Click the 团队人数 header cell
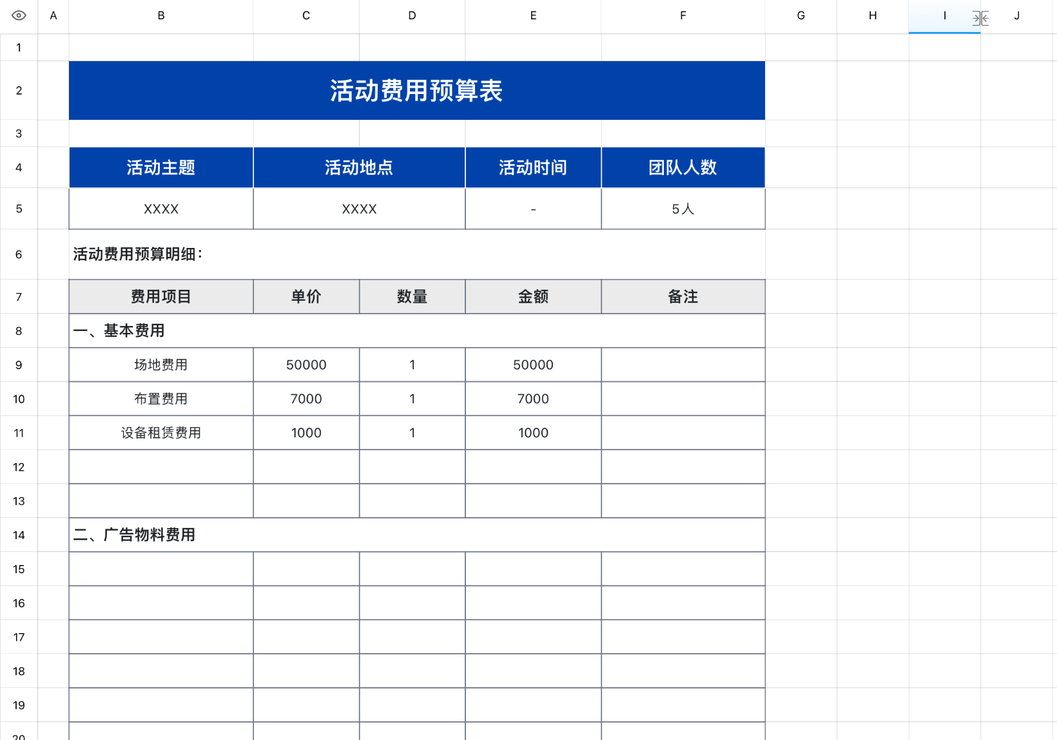This screenshot has width=1057, height=740. pos(683,167)
